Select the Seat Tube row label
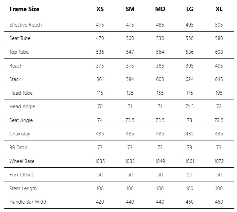This screenshot has height=212, width=237. (x=20, y=38)
